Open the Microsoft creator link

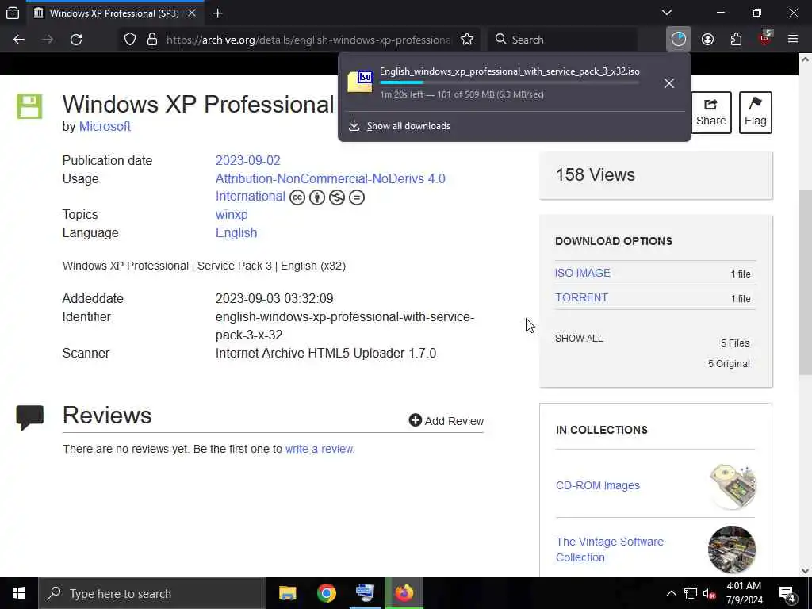click(x=105, y=126)
